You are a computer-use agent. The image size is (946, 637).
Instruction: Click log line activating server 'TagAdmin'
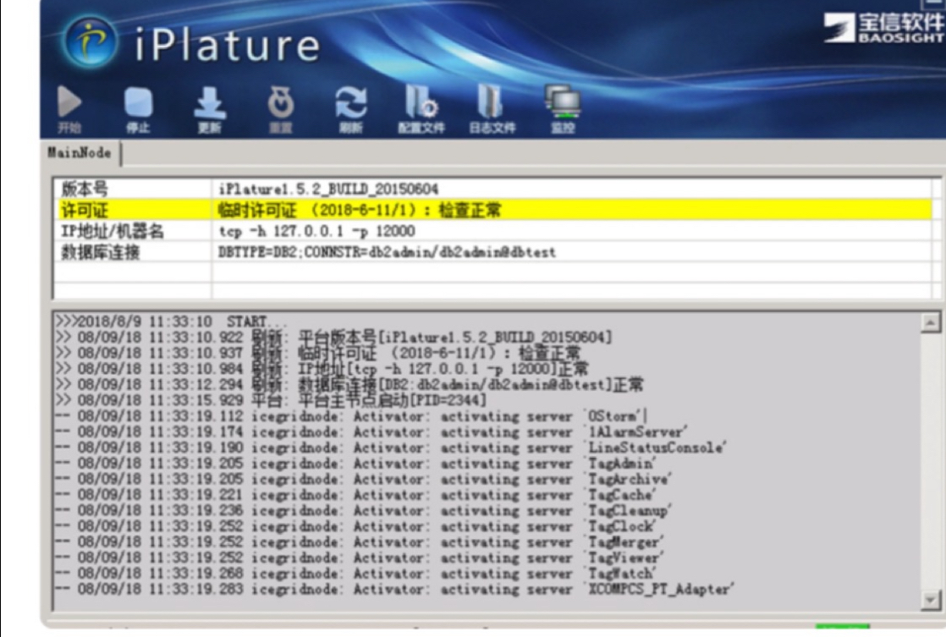pos(356,464)
